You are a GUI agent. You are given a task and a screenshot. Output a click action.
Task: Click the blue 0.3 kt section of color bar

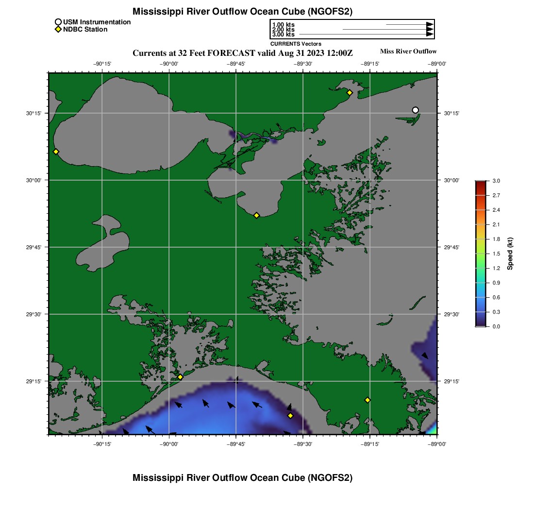coord(480,312)
